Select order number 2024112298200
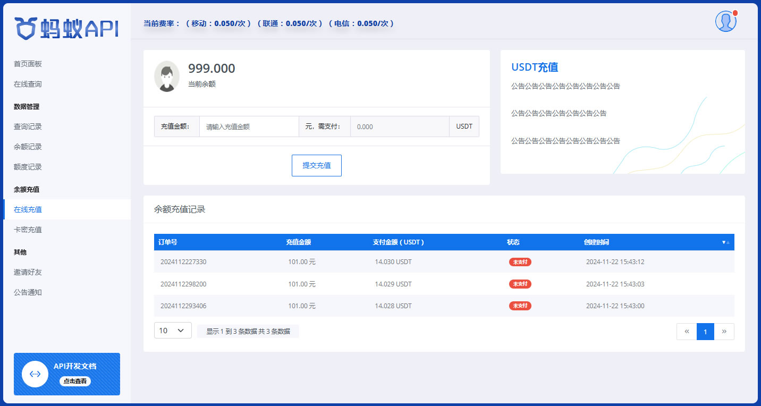The width and height of the screenshot is (761, 406). (x=183, y=284)
